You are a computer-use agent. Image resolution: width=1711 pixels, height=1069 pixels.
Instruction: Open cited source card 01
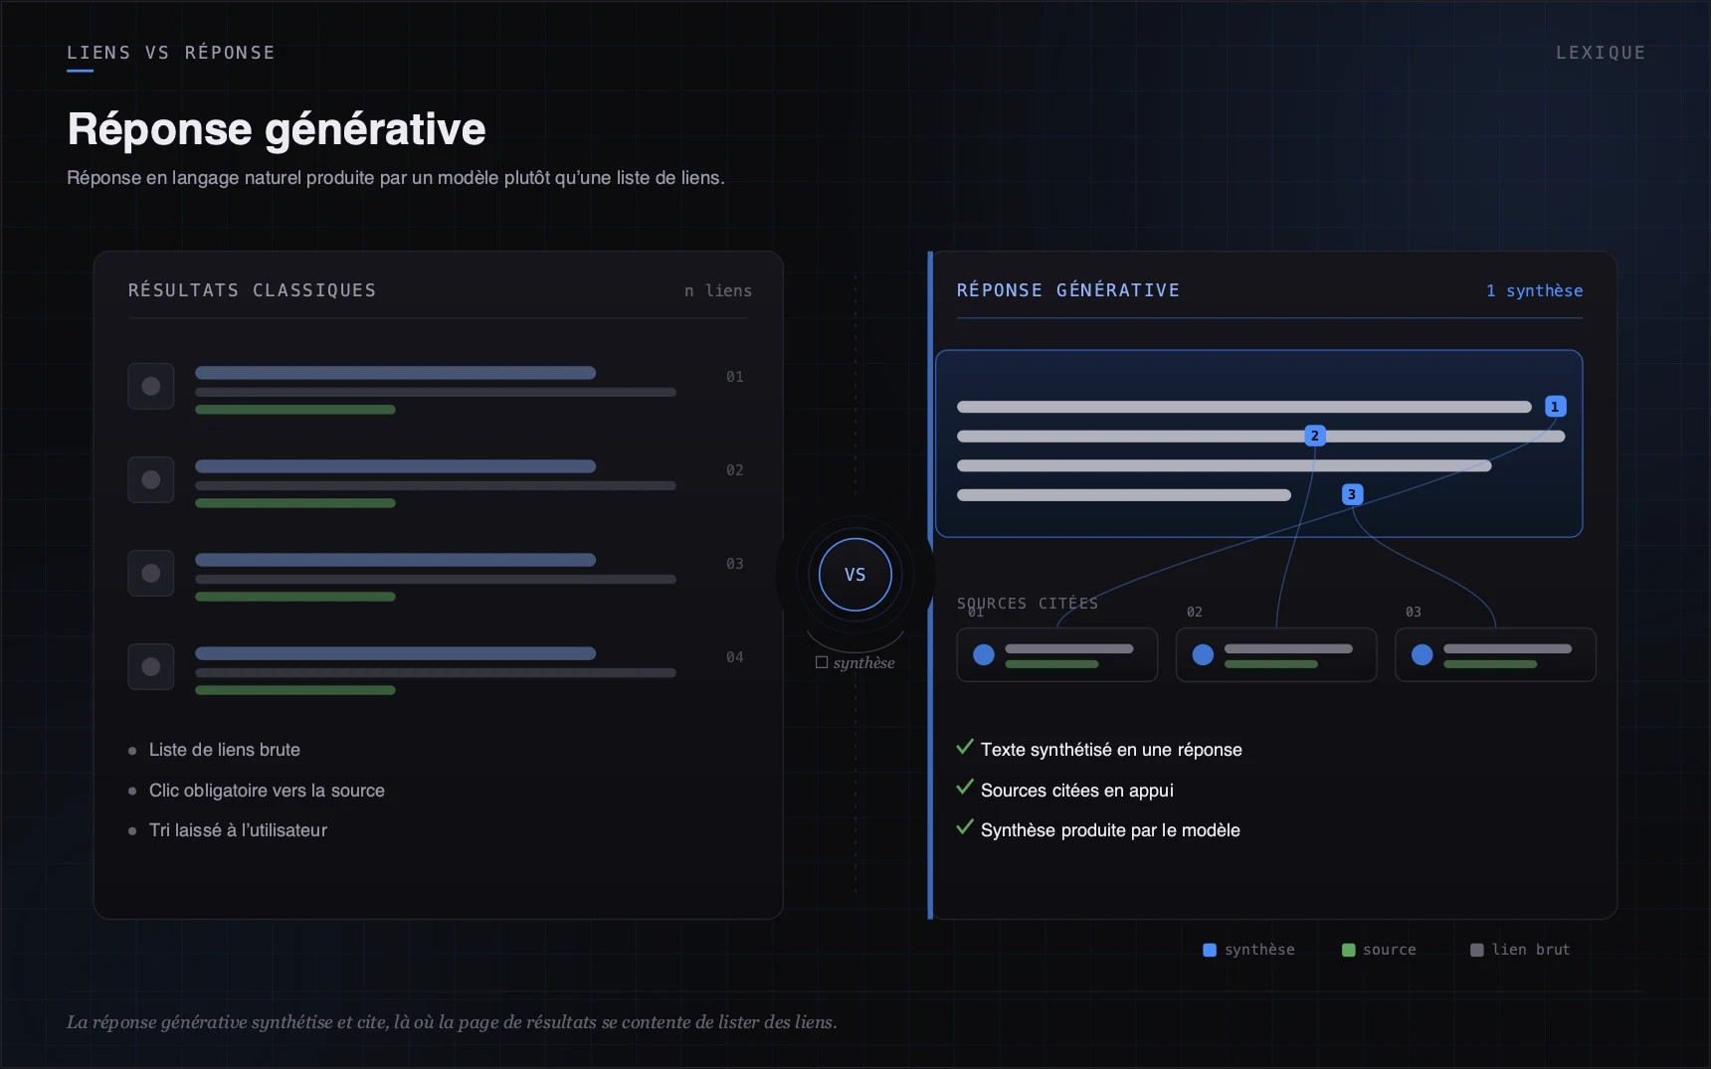point(1056,654)
